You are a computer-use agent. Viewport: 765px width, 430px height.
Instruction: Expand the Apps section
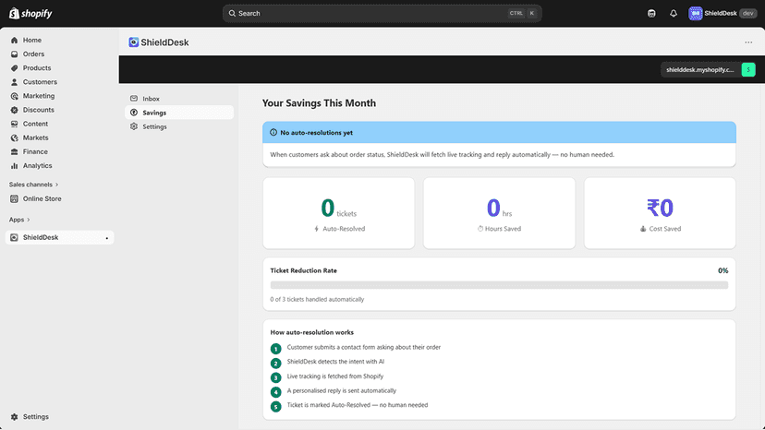click(19, 220)
